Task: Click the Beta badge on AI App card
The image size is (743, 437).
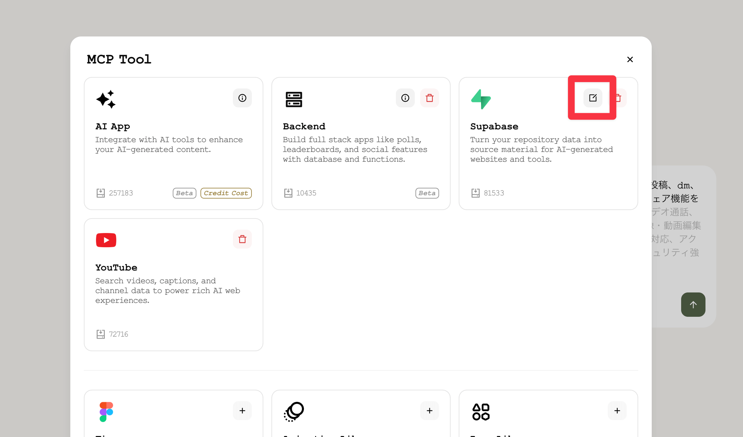Action: (184, 193)
